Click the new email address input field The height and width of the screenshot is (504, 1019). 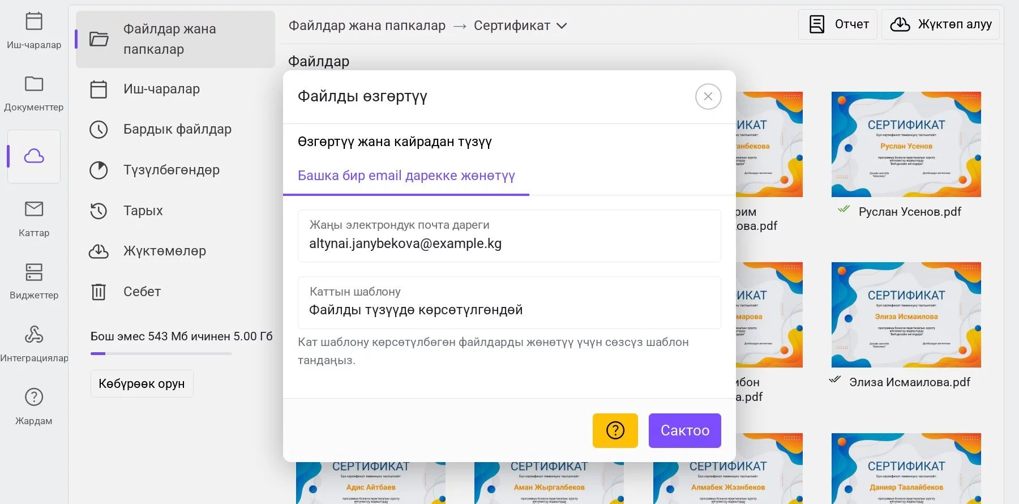point(509,236)
